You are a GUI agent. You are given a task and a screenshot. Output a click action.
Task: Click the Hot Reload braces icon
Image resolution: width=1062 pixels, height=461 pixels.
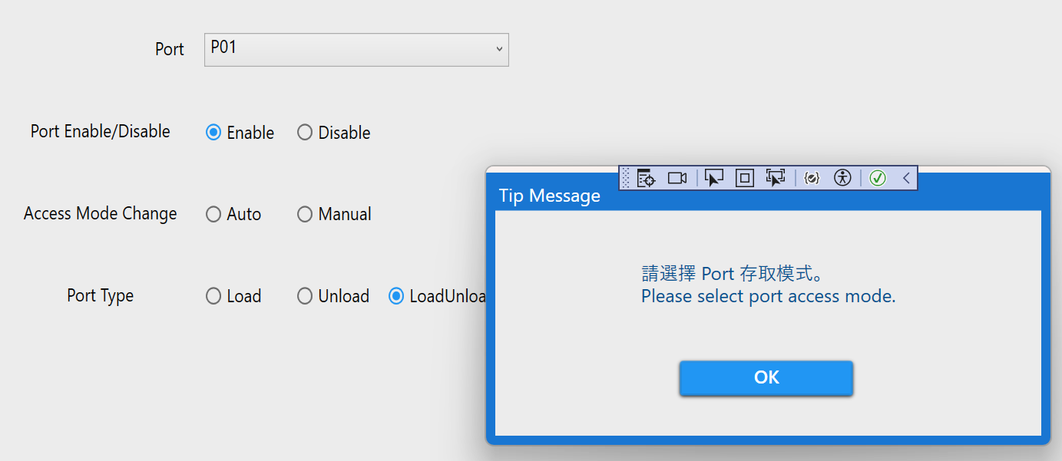[x=812, y=178]
